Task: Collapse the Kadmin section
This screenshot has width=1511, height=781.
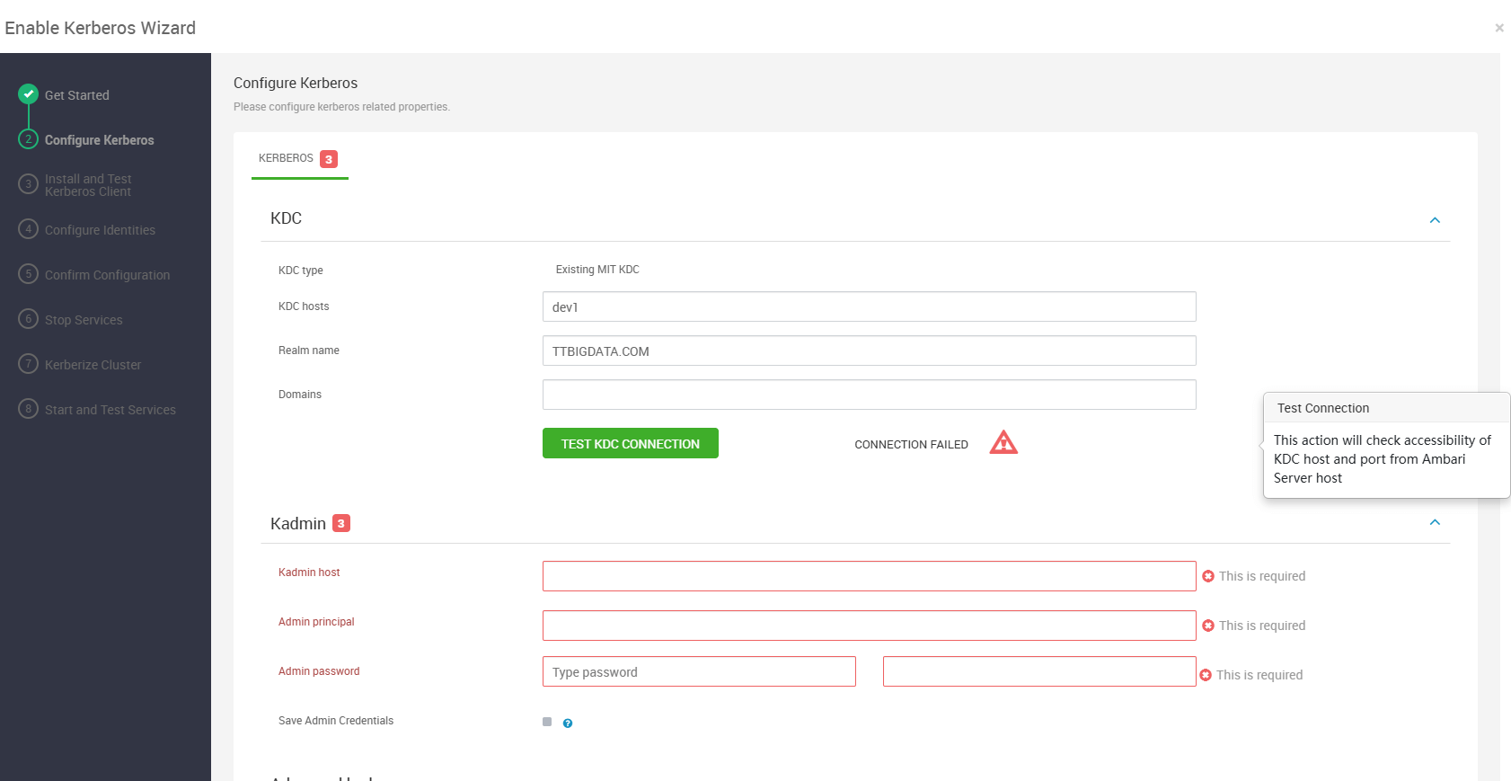Action: point(1435,522)
